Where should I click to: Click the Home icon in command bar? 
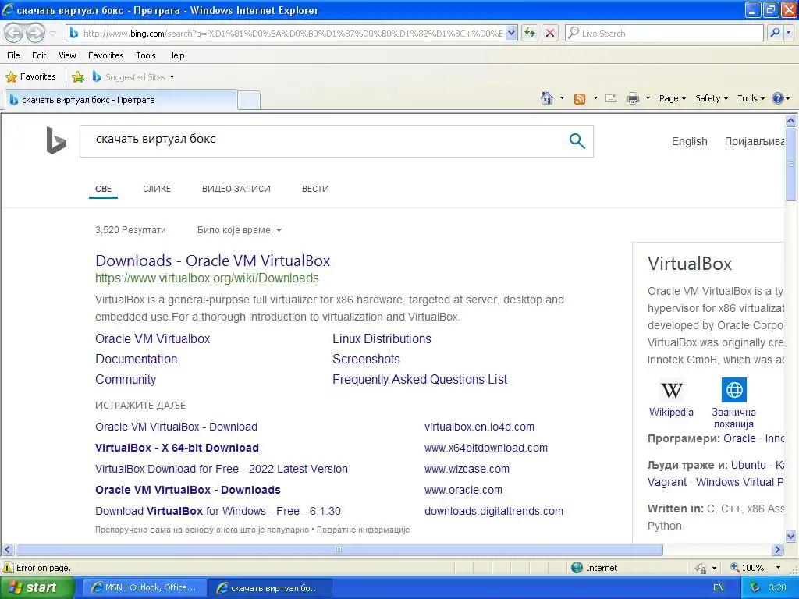point(547,98)
